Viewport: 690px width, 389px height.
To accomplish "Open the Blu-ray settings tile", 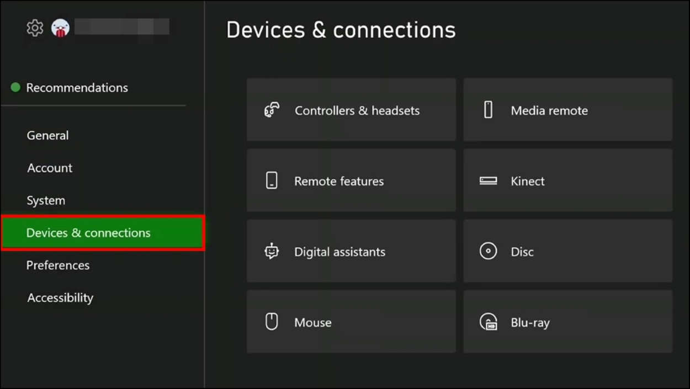I will 568,322.
